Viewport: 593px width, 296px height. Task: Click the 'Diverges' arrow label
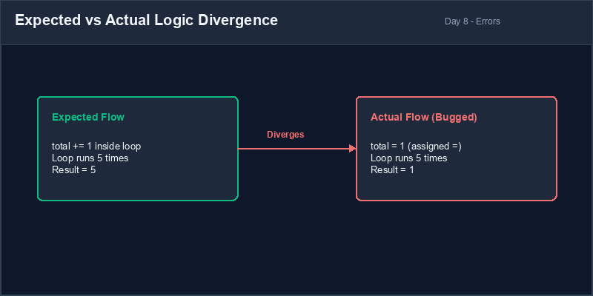click(285, 135)
